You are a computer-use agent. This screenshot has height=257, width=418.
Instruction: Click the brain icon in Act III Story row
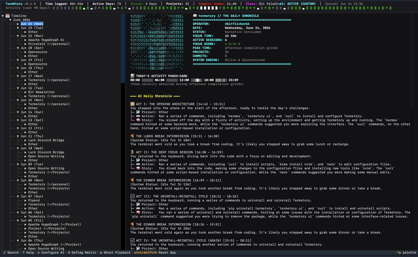[x=138, y=212]
